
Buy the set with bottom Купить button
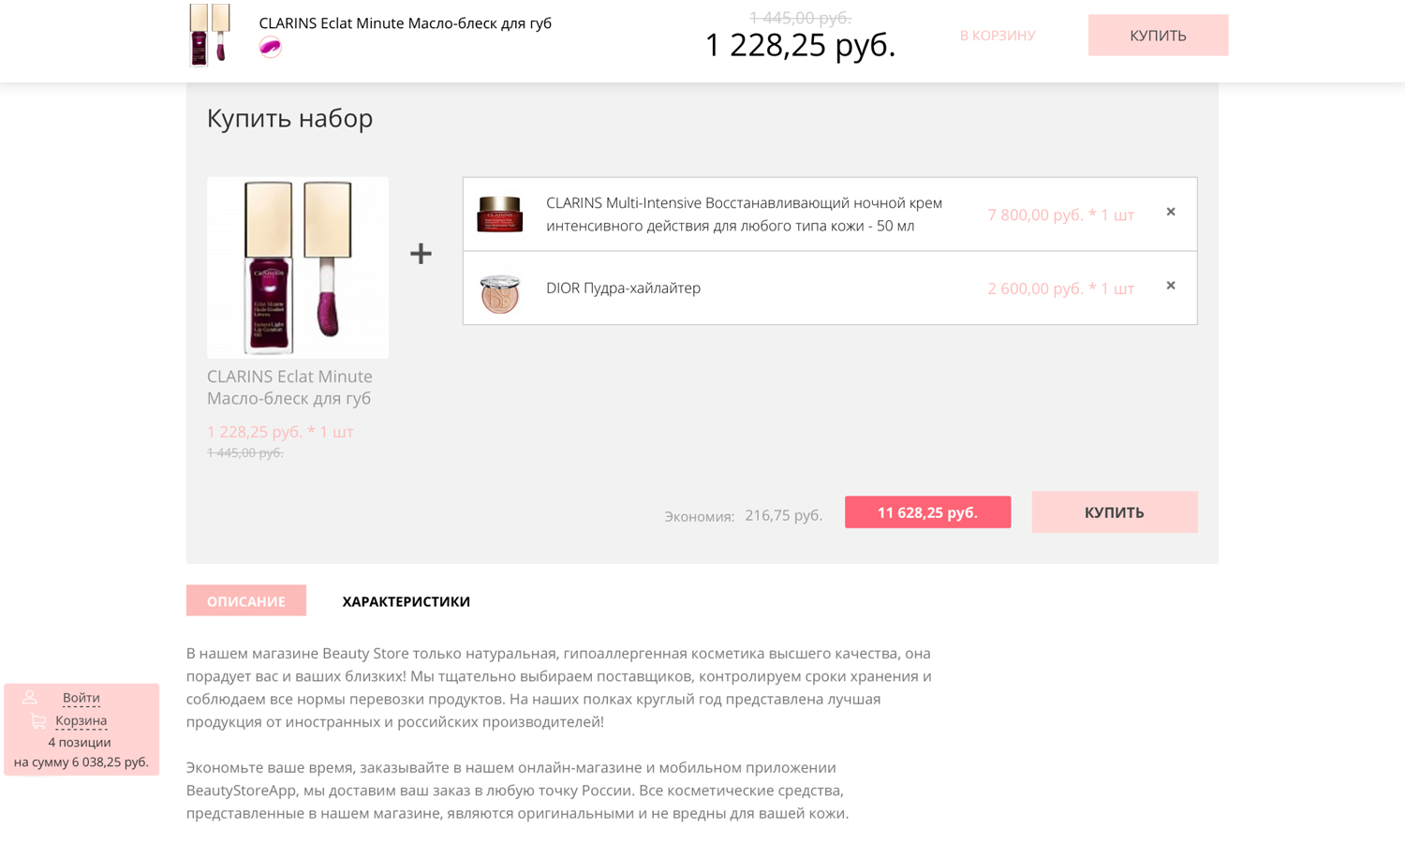[1114, 512]
